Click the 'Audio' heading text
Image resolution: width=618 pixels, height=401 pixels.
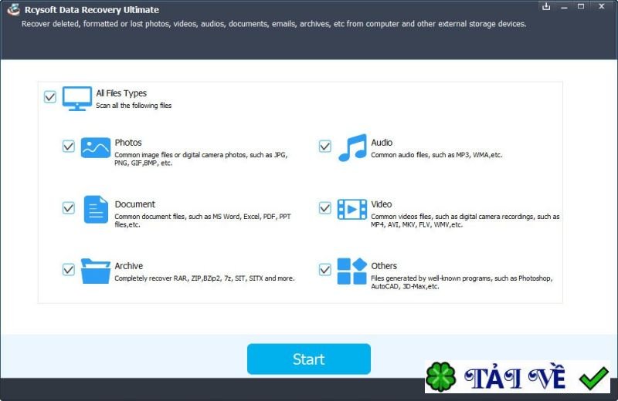pos(382,143)
